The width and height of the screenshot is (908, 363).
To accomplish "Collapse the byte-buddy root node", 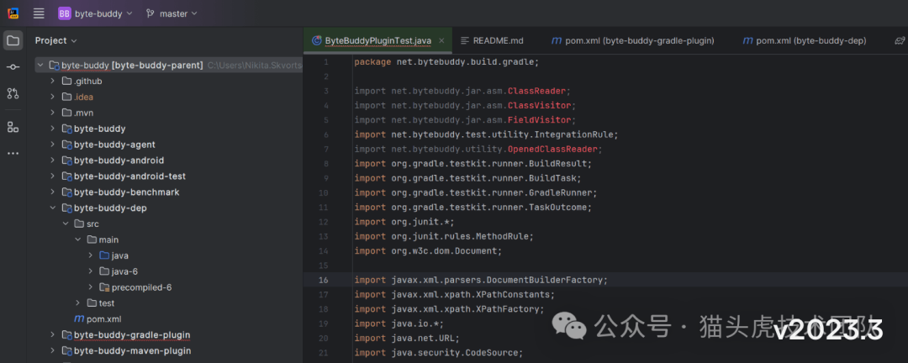I will 40,66.
